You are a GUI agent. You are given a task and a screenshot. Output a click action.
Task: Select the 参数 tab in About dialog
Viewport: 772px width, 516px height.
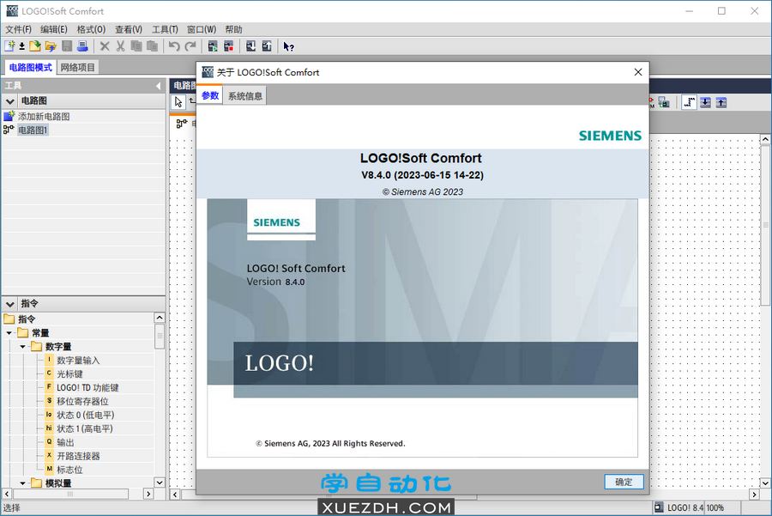210,95
